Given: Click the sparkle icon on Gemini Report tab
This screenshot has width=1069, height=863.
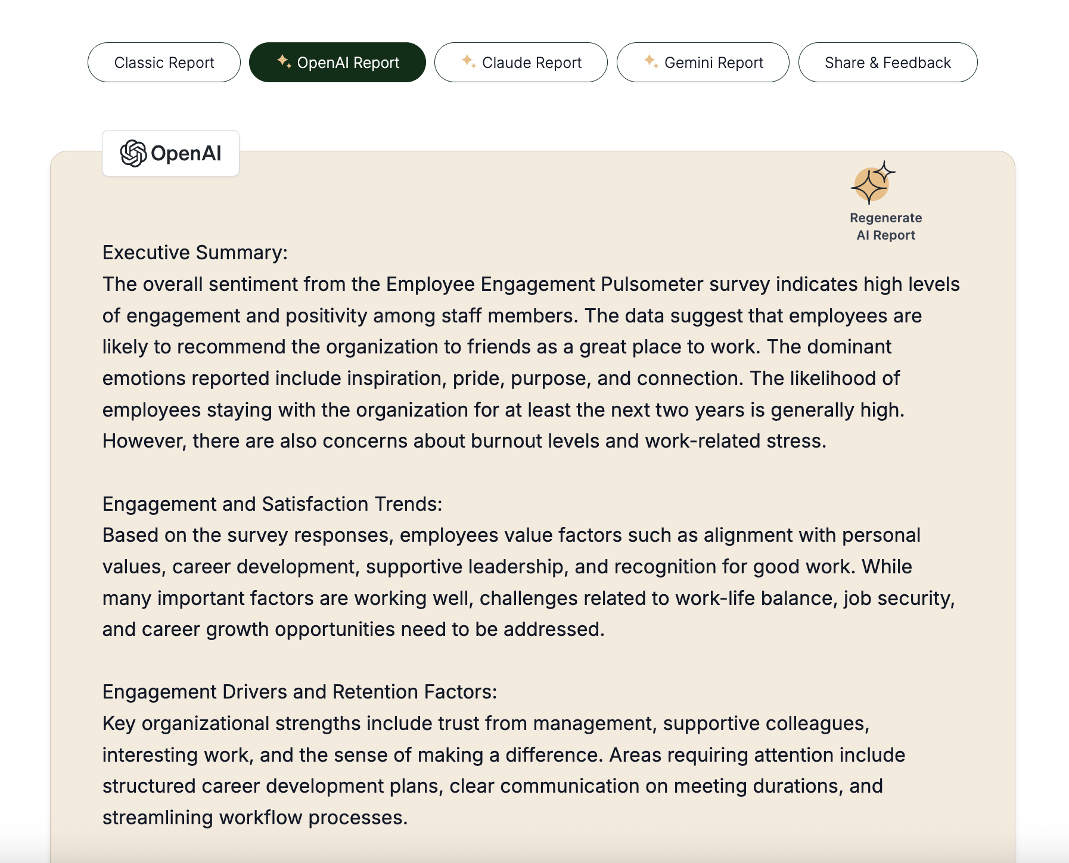Looking at the screenshot, I should click(651, 61).
